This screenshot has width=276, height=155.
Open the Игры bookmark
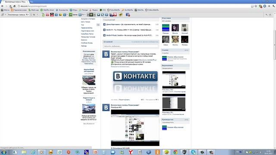[74, 10]
